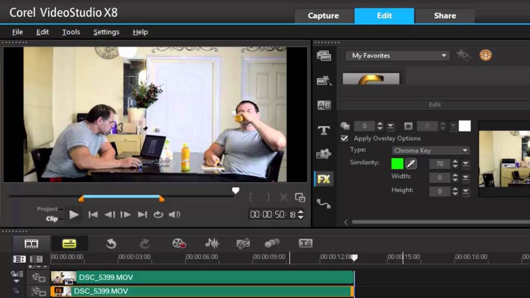This screenshot has height=298, width=530.
Task: Open the My Favorites gallery dropdown
Action: point(396,55)
